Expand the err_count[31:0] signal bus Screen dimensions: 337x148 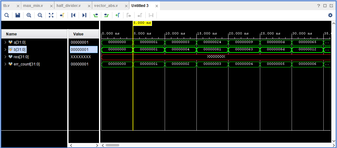point(5,64)
